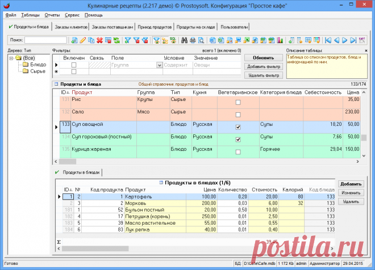Enable the Группа filter checkbox
The width and height of the screenshot is (375, 270).
pos(74,65)
